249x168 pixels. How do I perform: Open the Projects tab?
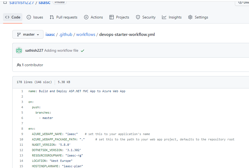coord(119,17)
